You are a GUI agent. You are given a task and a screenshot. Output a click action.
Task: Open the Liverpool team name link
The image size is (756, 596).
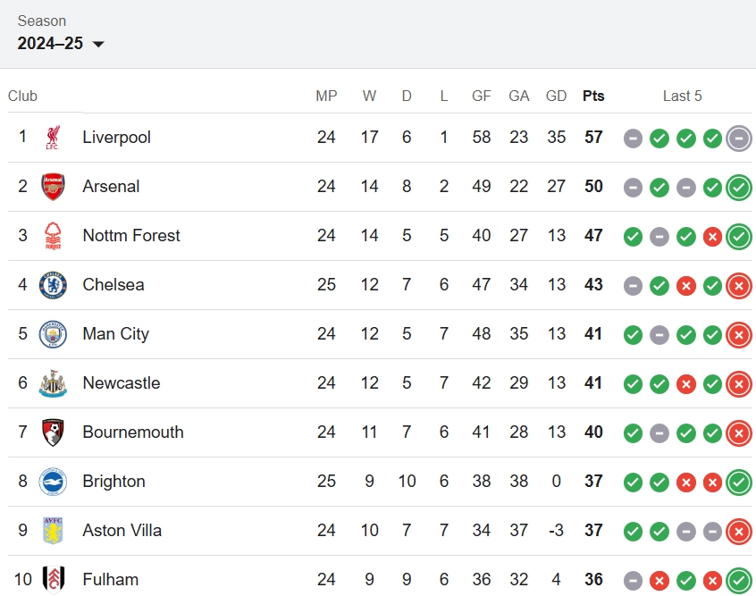point(117,138)
